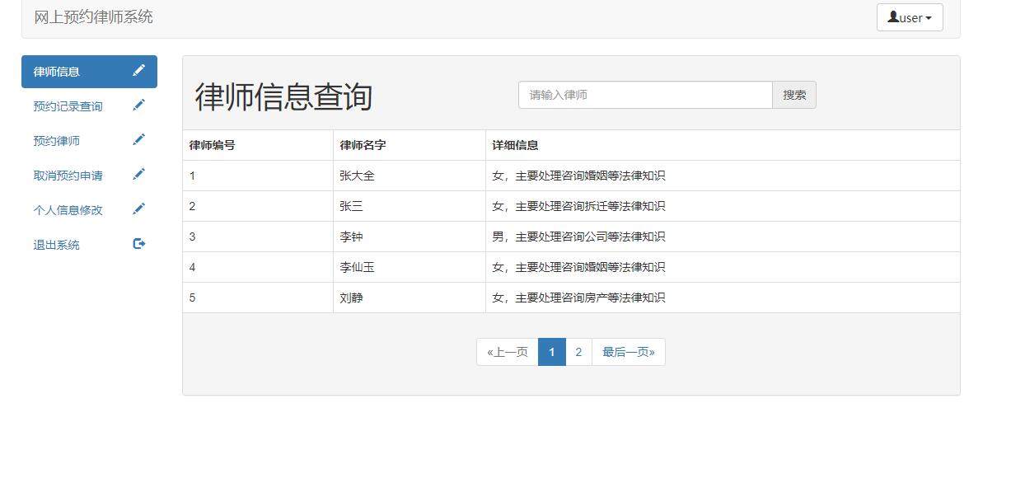Click the pencil icon next to 个人信息修改
1025x478 pixels.
tap(139, 209)
